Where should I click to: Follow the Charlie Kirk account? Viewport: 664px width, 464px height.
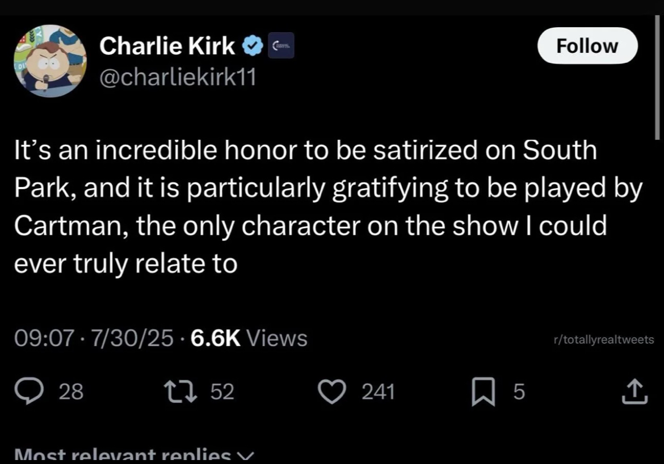pos(587,46)
